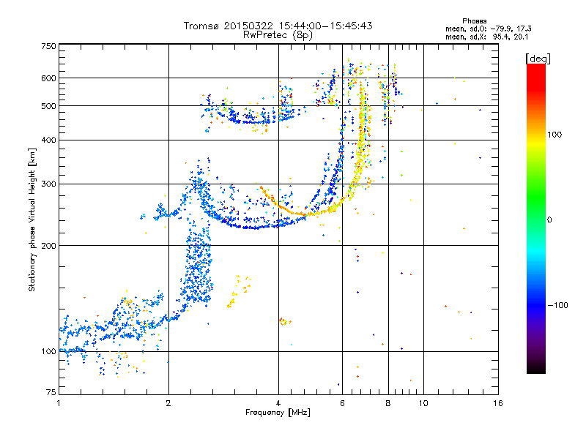Click the 'Frequency [MHz]' axis label
586x439 pixels.
click(278, 413)
